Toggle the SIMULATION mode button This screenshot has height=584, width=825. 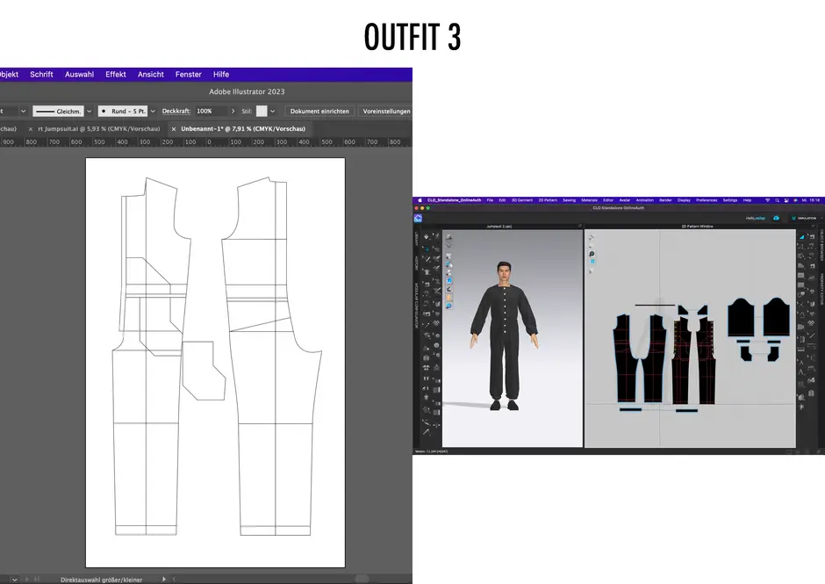coord(805,218)
